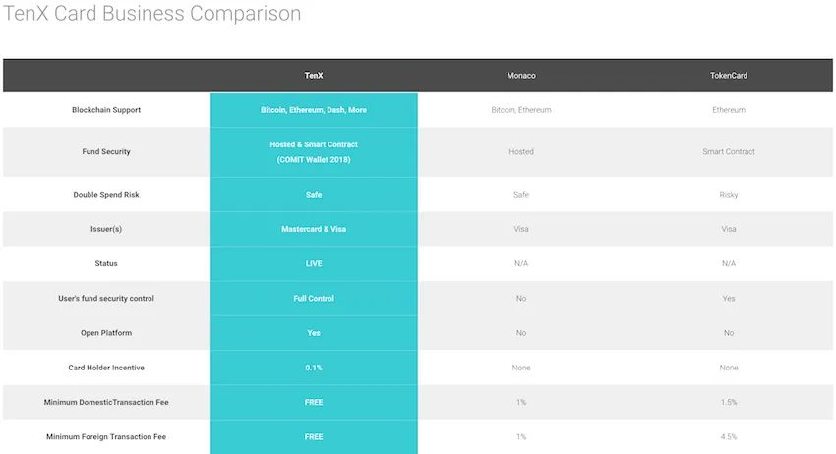836x454 pixels.
Task: Select Monaco 'Hosted' cell
Action: [521, 152]
